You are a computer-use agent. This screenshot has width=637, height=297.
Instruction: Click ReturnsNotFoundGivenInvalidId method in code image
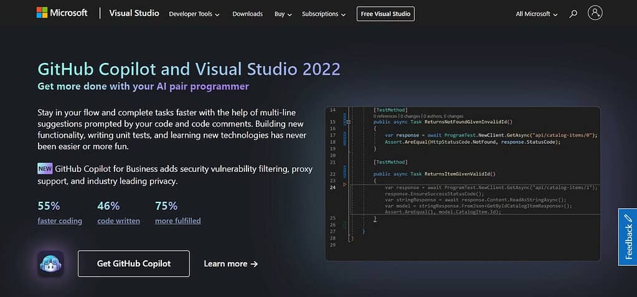pos(468,121)
